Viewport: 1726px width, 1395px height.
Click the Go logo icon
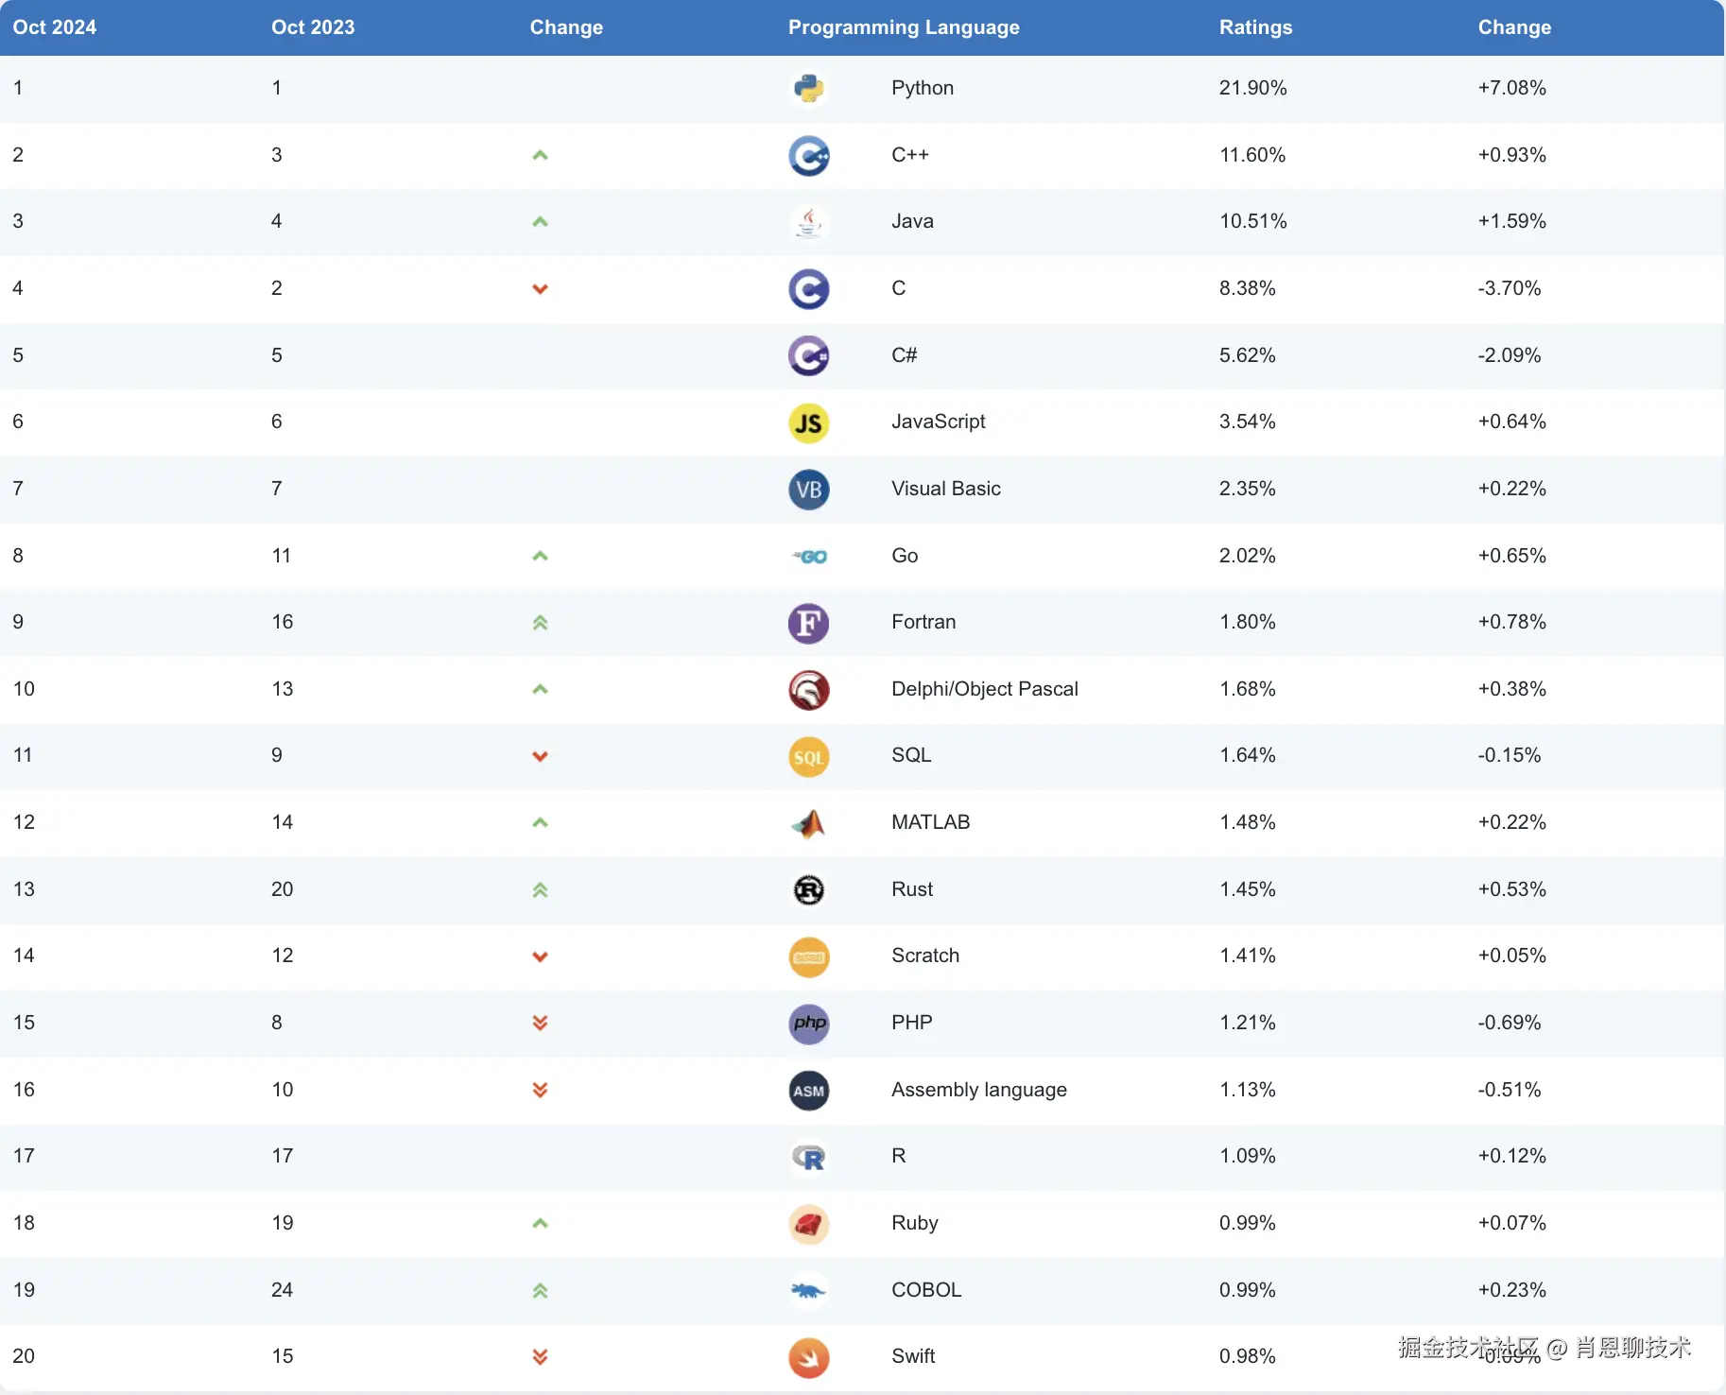click(x=809, y=557)
